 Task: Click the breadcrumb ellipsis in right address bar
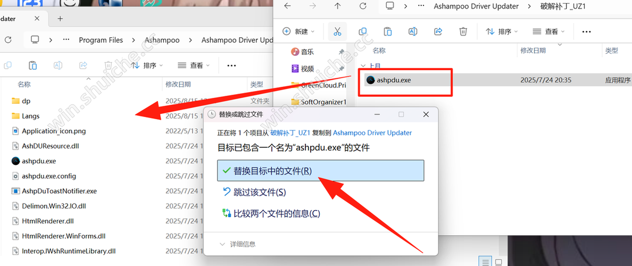pos(421,6)
